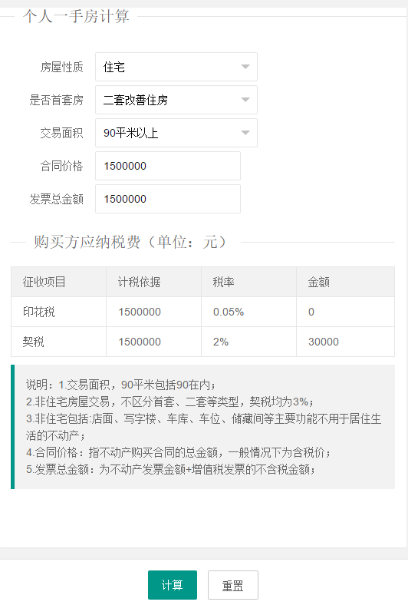Select the 税率 column header
The height and width of the screenshot is (605, 408).
249,282
